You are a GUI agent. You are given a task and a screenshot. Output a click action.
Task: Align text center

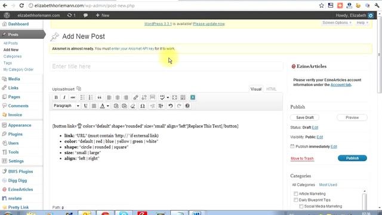click(118, 97)
